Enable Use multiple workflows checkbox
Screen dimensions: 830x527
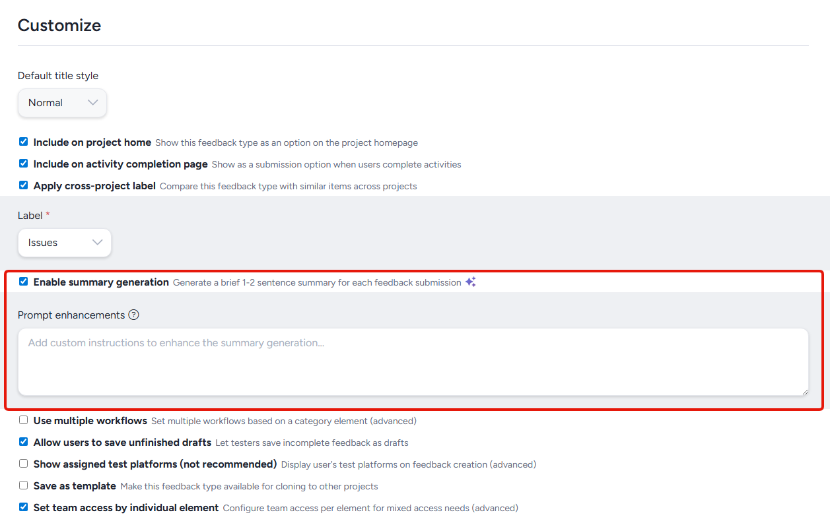pos(24,420)
